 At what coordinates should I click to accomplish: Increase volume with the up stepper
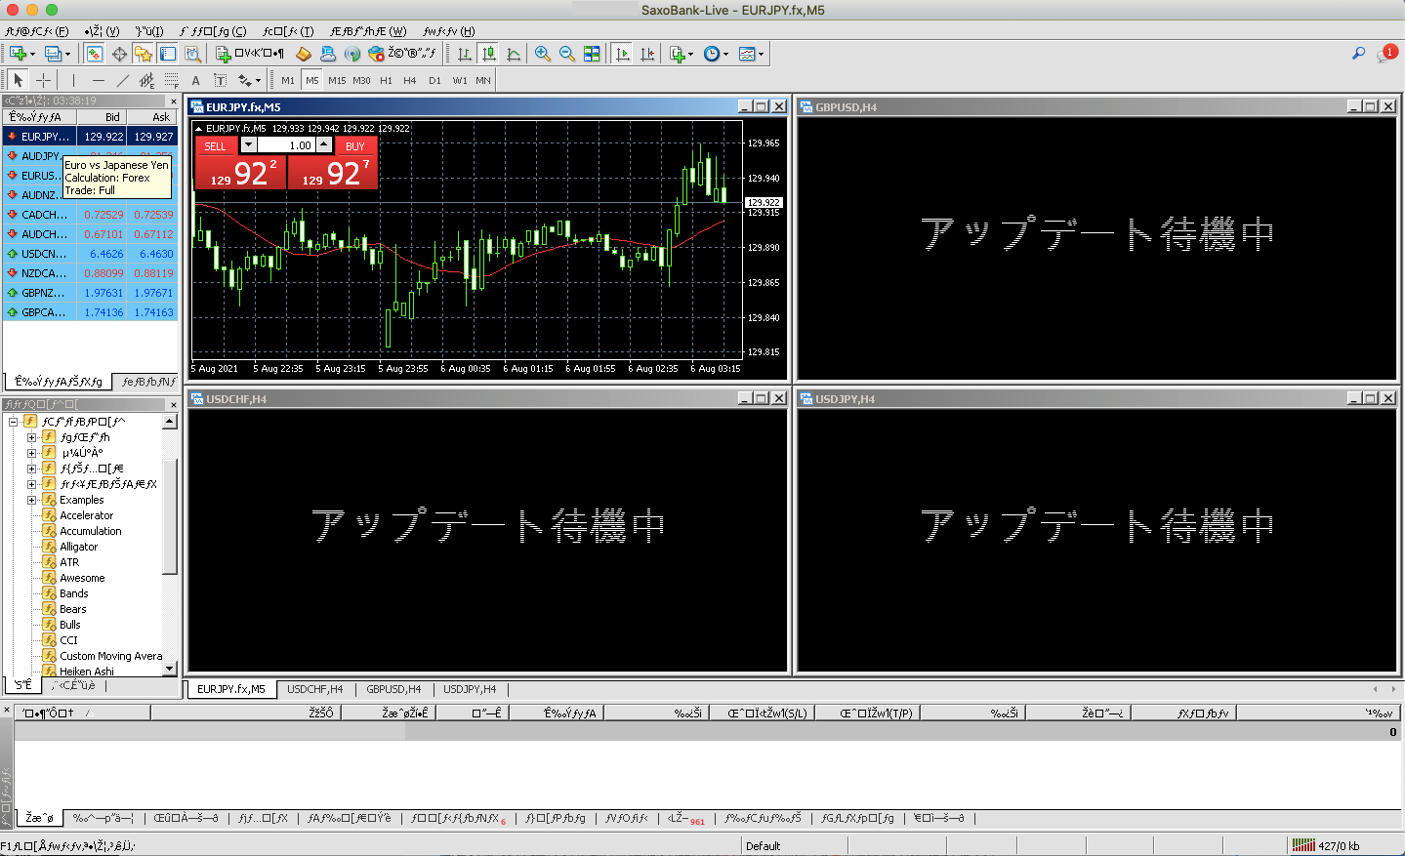click(x=324, y=144)
